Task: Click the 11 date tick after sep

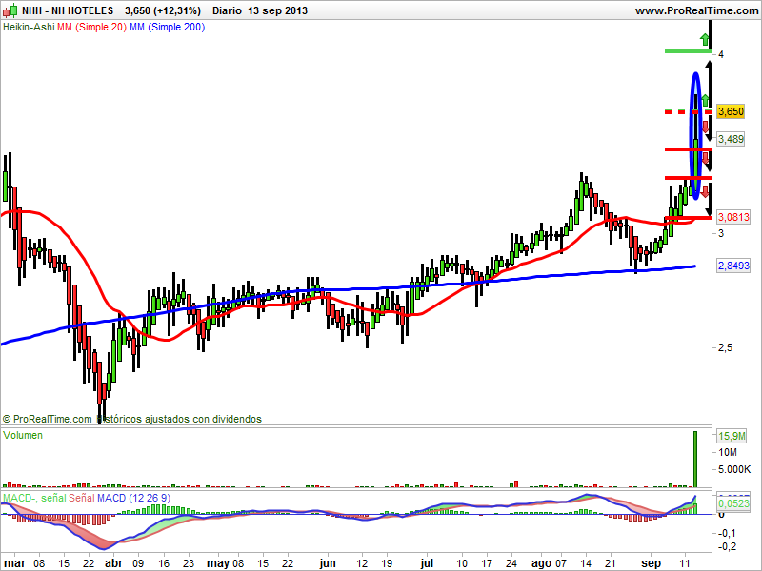Action: click(685, 563)
